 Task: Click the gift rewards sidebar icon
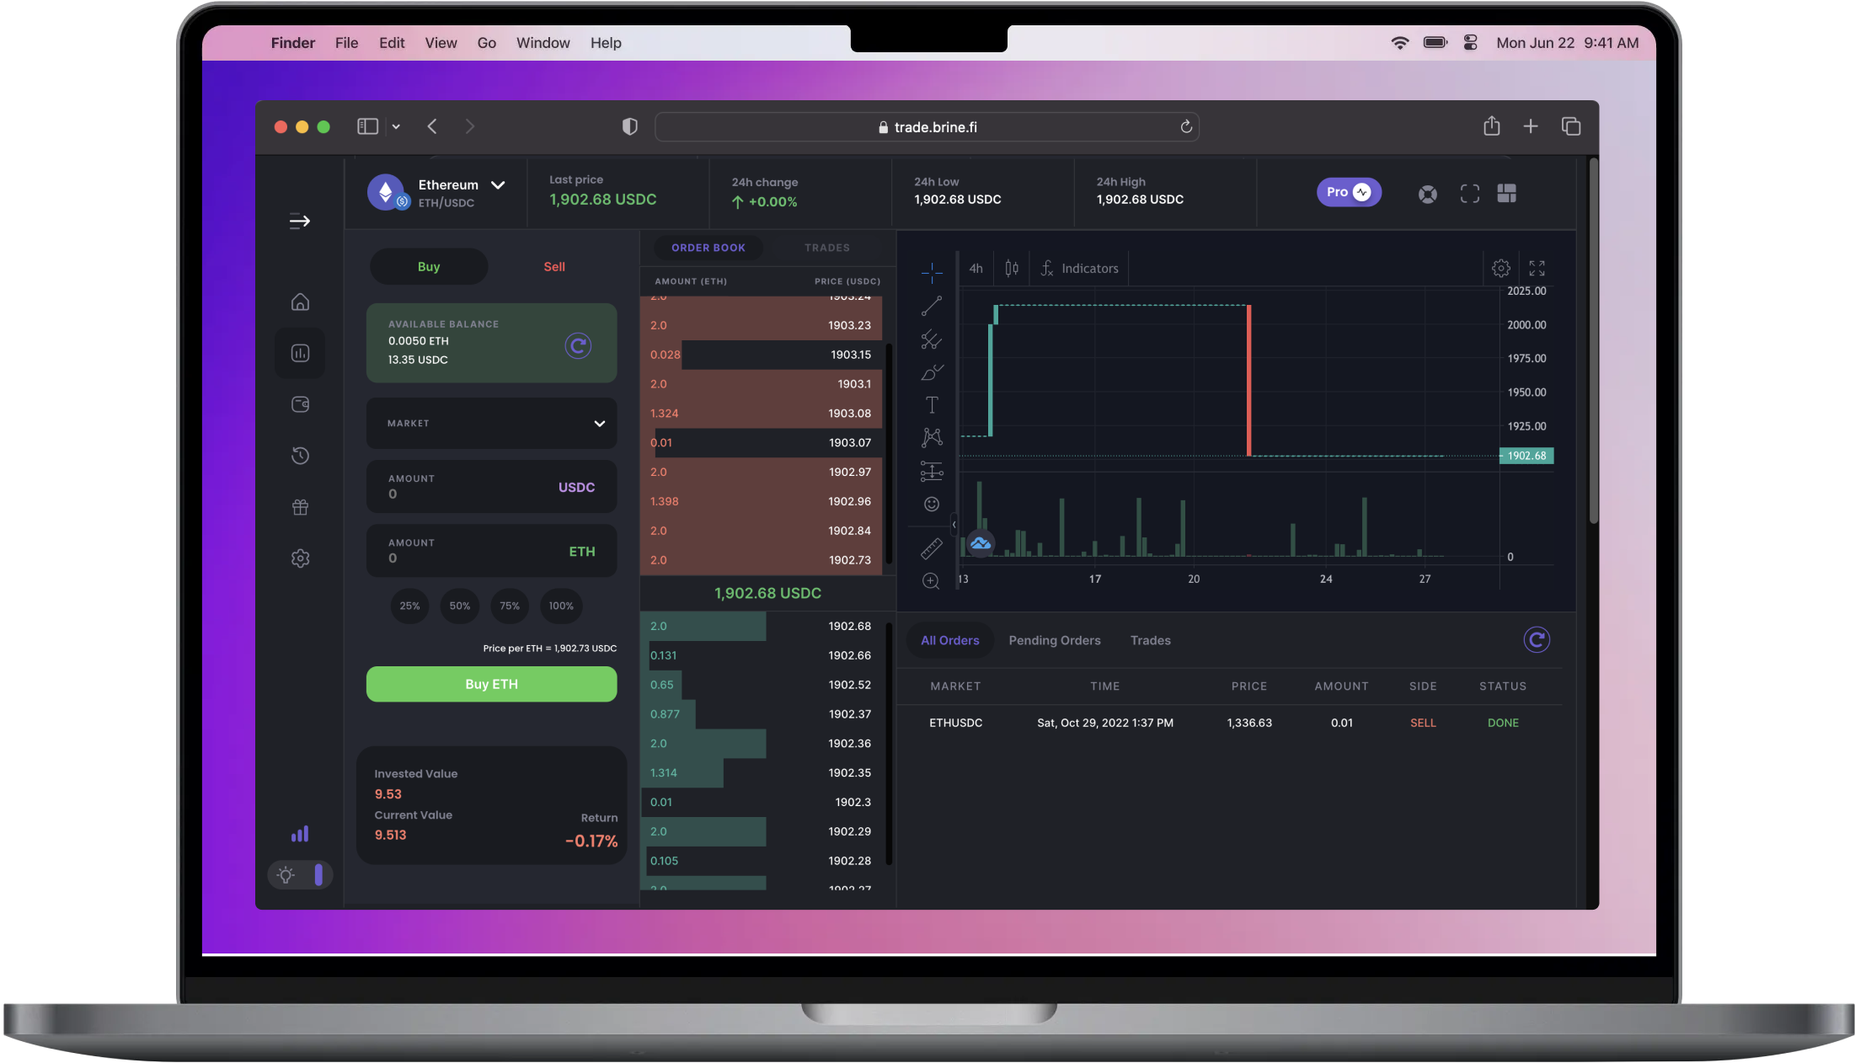coord(300,507)
